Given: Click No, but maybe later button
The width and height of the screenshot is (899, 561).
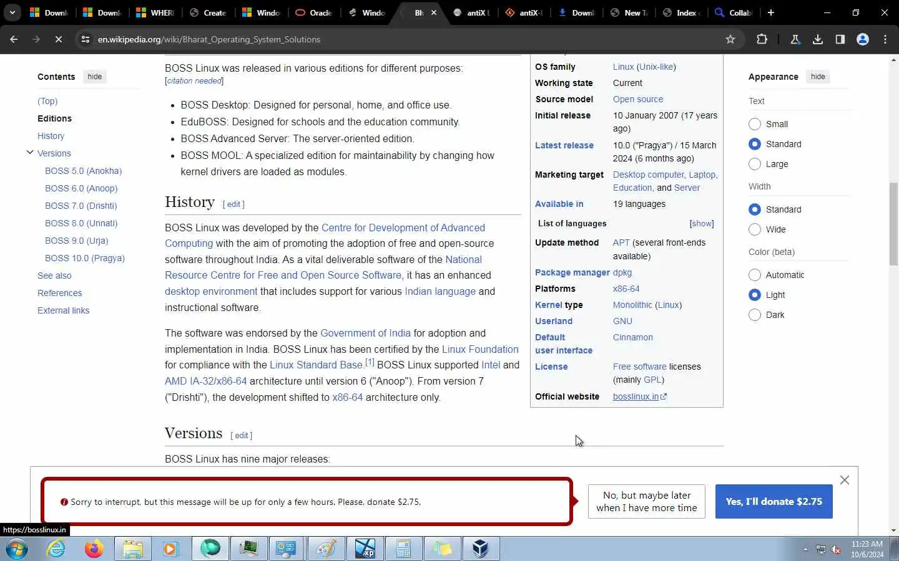Looking at the screenshot, I should pos(647,502).
